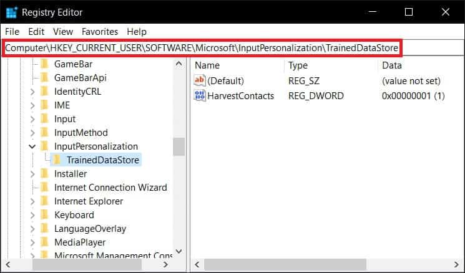This screenshot has width=465, height=273.
Task: Expand the Keyboard key
Action: [32, 215]
